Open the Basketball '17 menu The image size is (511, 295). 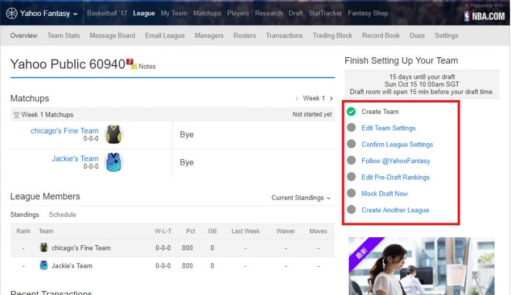pyautogui.click(x=107, y=14)
